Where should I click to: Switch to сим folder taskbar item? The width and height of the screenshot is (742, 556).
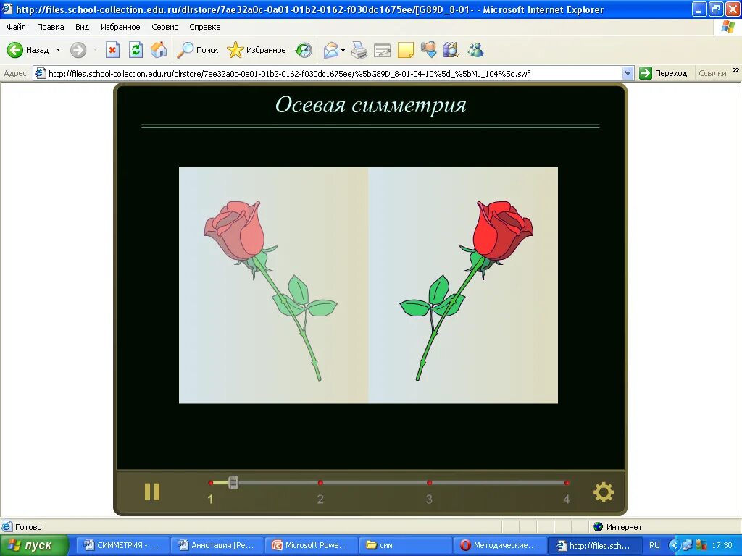(x=404, y=546)
